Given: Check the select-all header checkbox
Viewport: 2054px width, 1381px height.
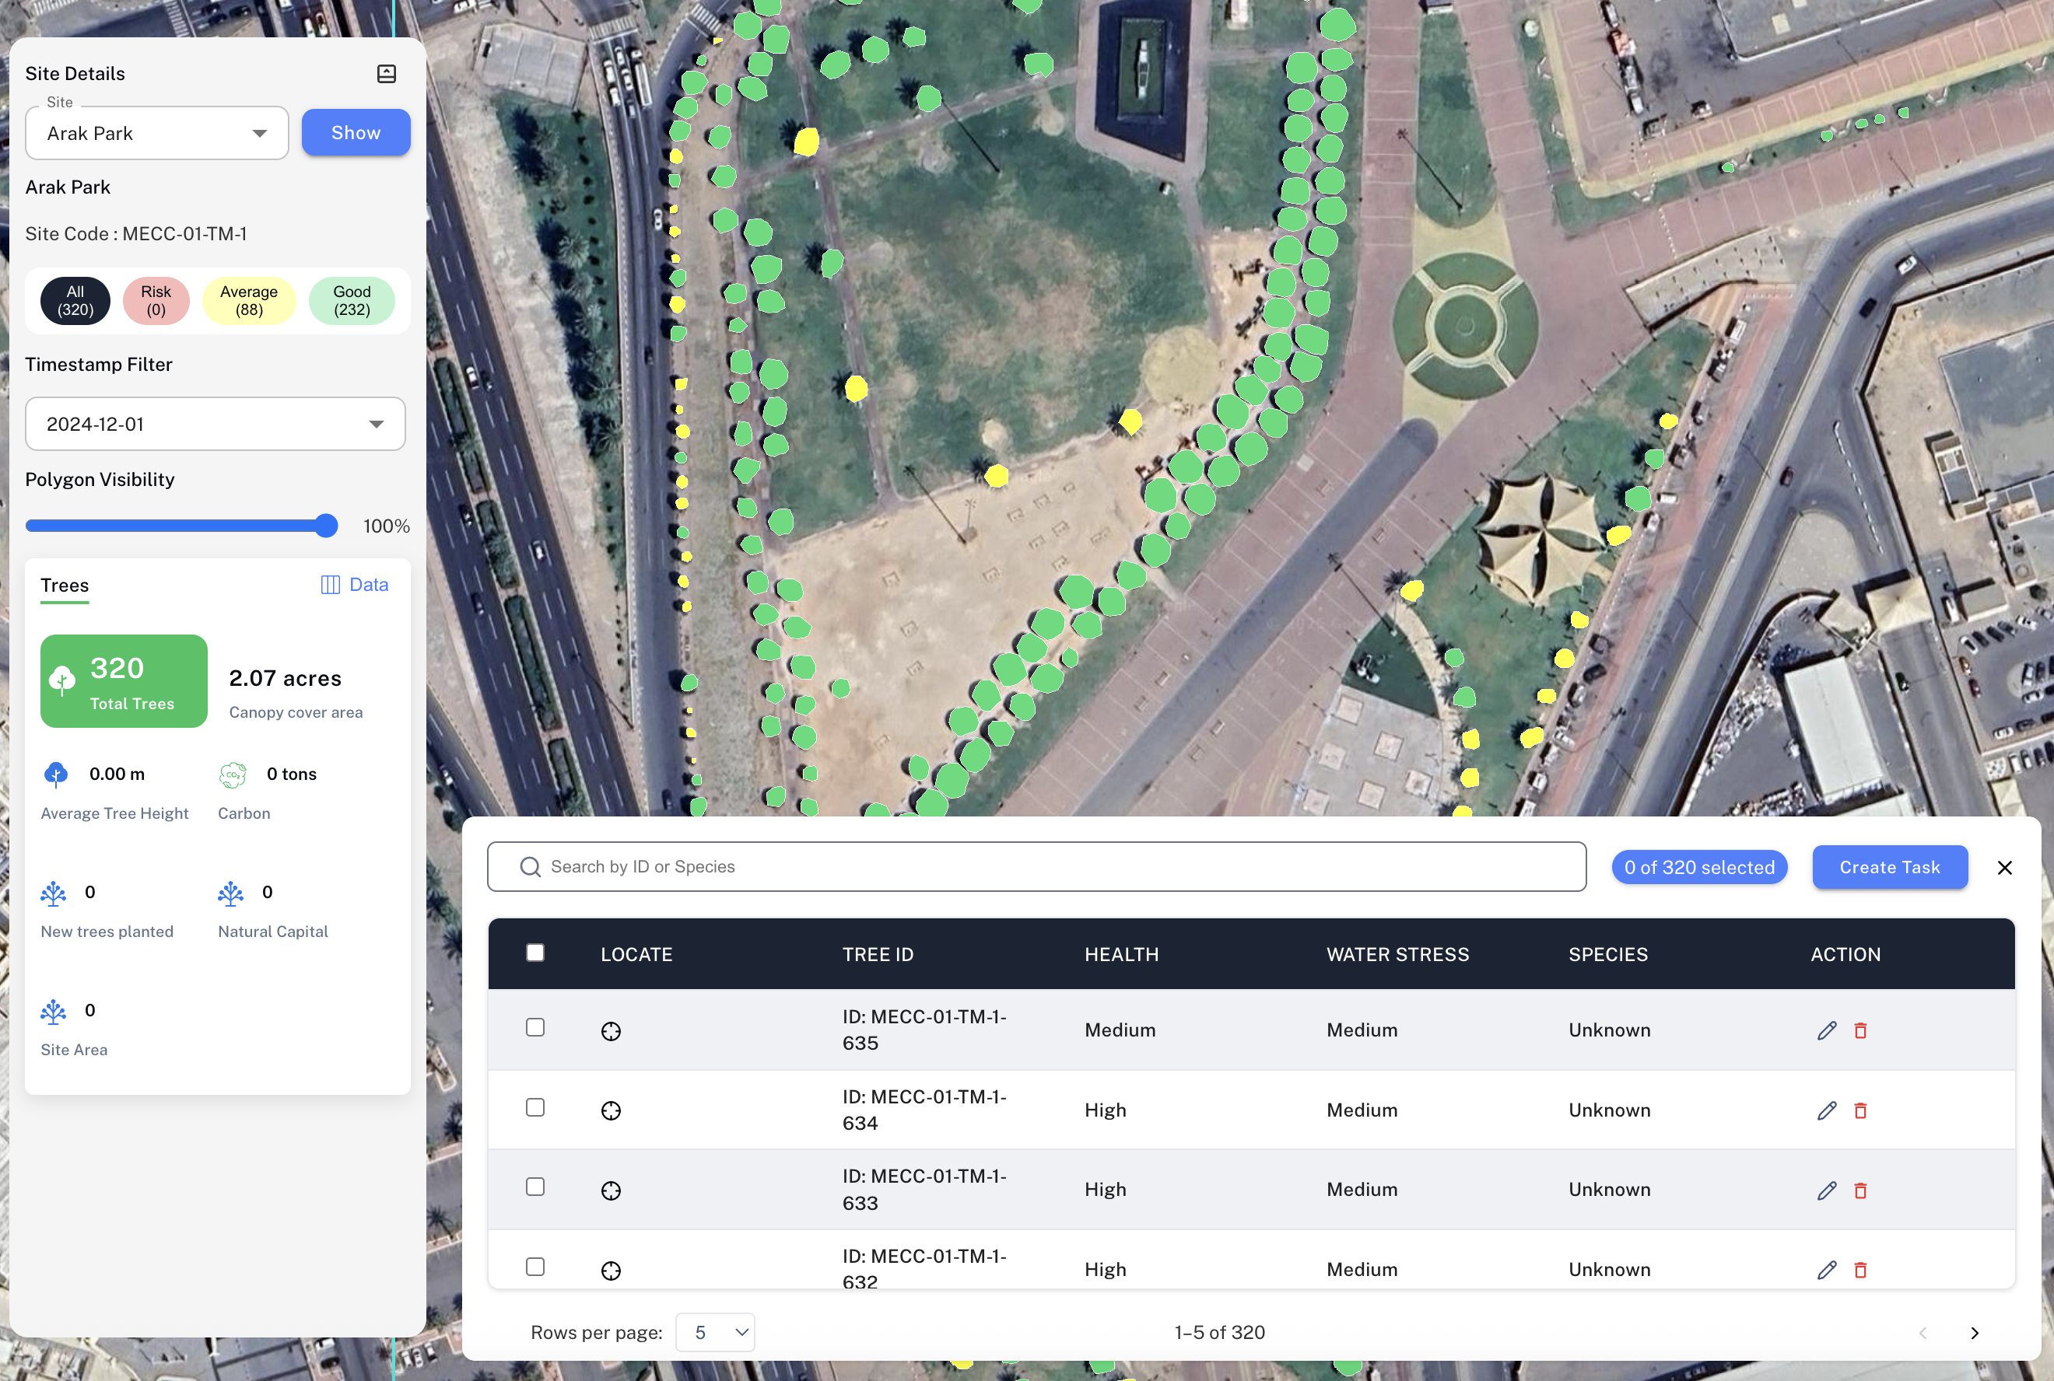Looking at the screenshot, I should [535, 953].
